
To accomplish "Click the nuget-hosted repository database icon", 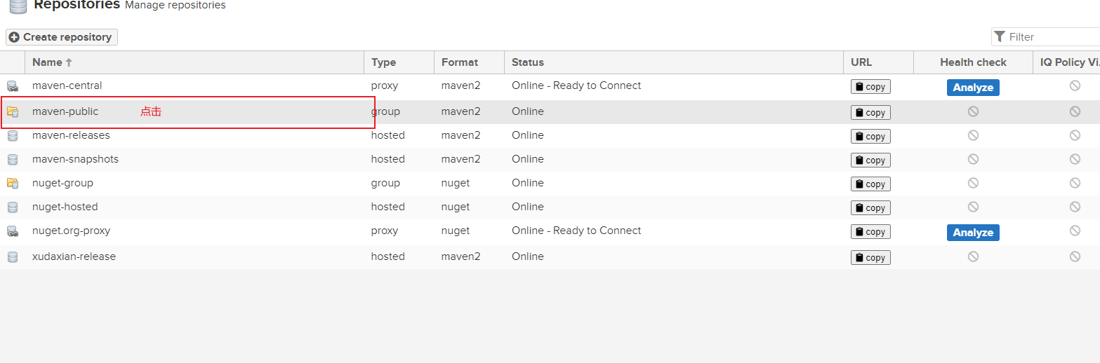I will pos(12,207).
